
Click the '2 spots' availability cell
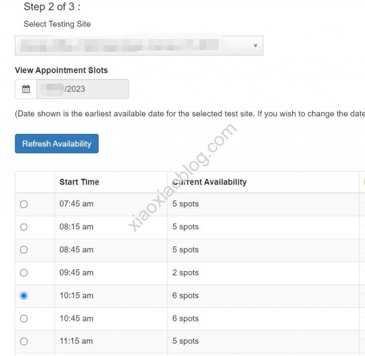[185, 272]
